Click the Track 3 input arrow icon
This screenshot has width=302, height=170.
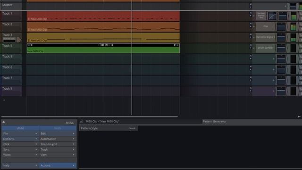[19, 40]
